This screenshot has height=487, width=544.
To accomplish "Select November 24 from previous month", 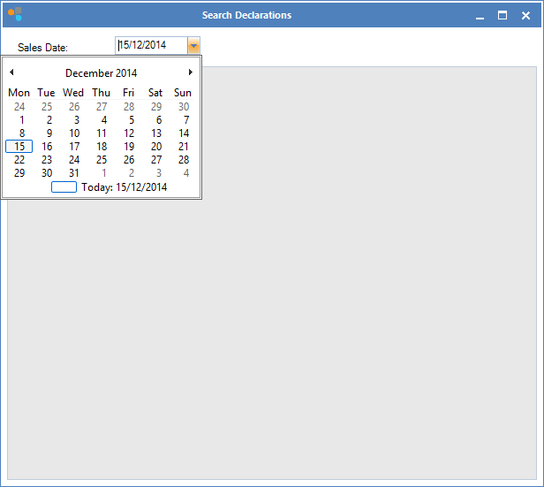I will coord(19,107).
